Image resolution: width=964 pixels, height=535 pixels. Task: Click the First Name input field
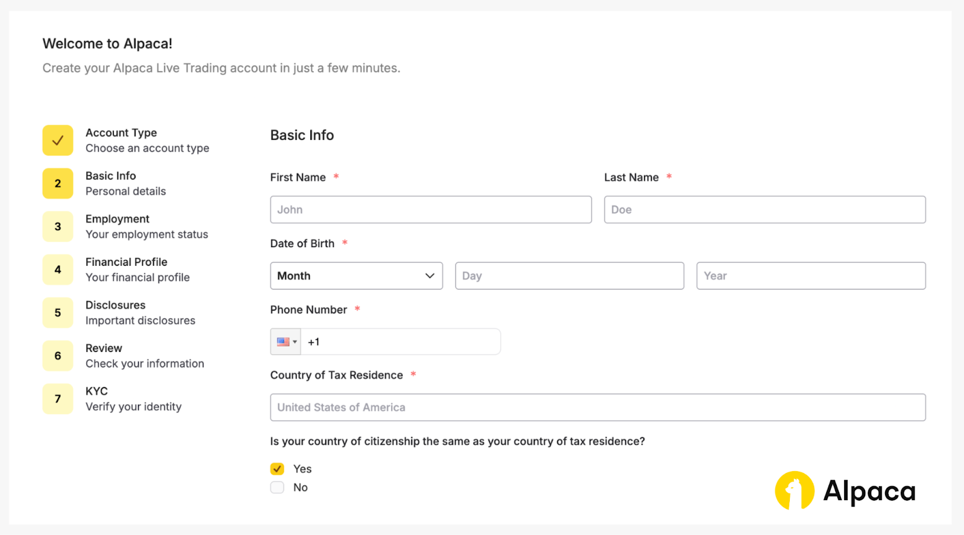tap(431, 210)
